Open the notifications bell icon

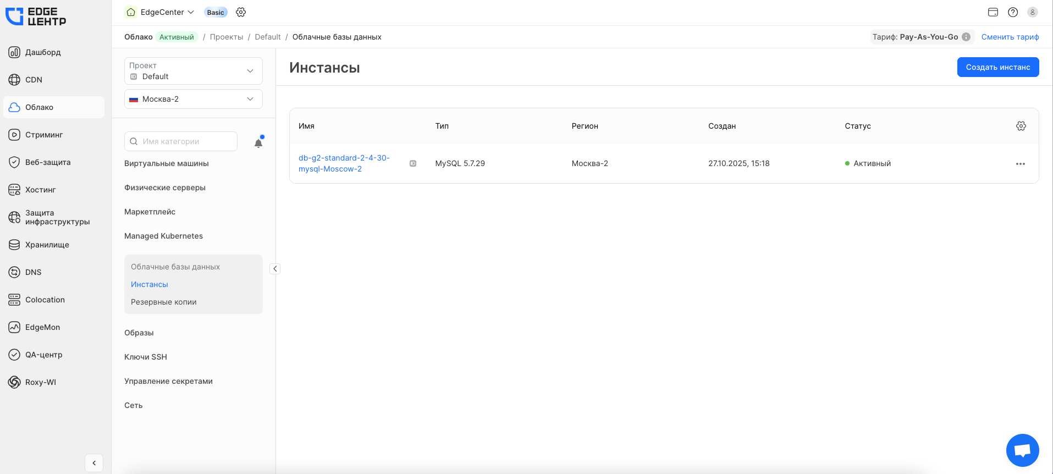pos(258,143)
